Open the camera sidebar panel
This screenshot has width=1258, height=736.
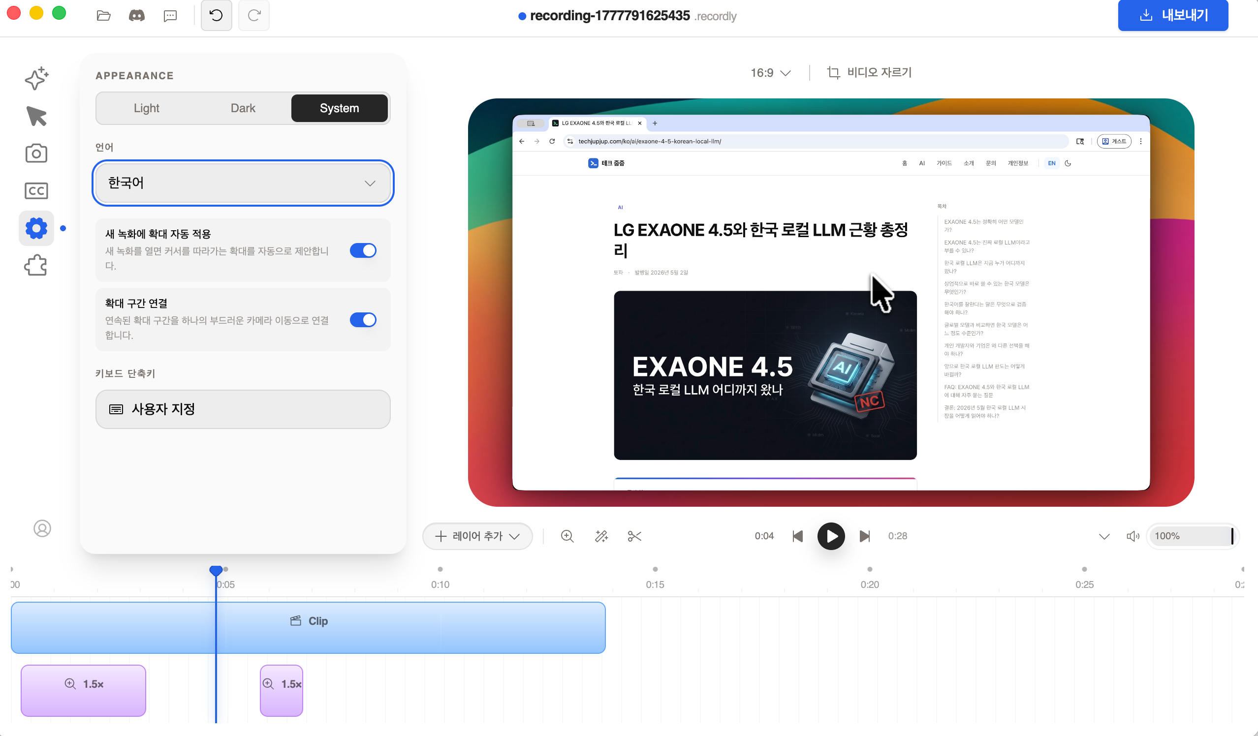[x=36, y=153]
